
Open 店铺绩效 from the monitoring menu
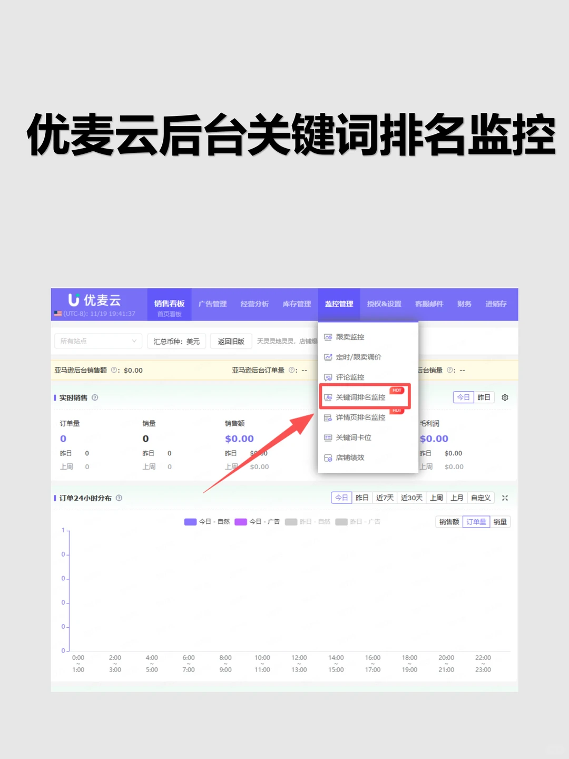(x=328, y=458)
